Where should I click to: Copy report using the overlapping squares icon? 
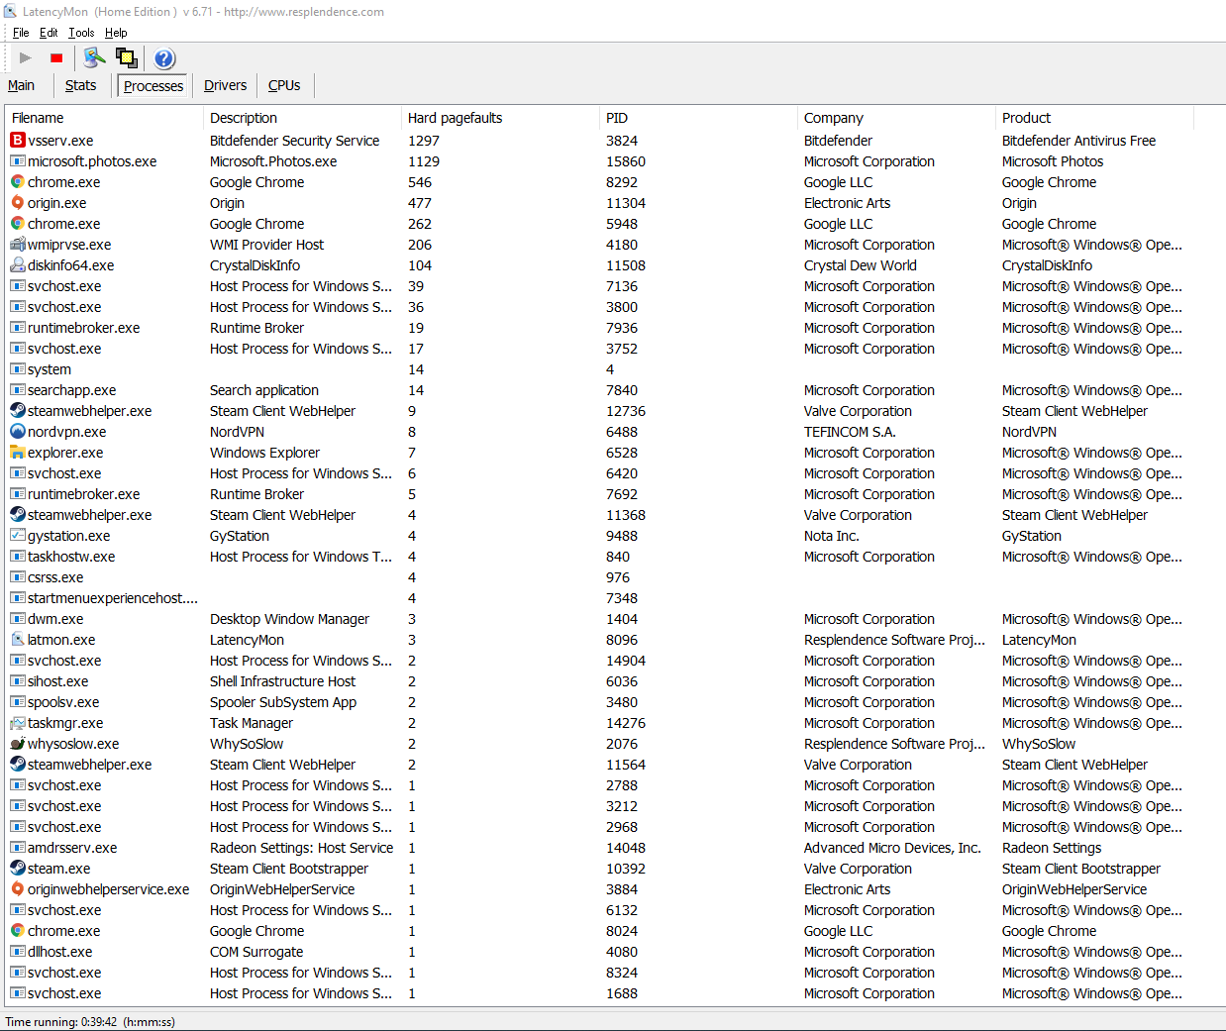[x=127, y=58]
